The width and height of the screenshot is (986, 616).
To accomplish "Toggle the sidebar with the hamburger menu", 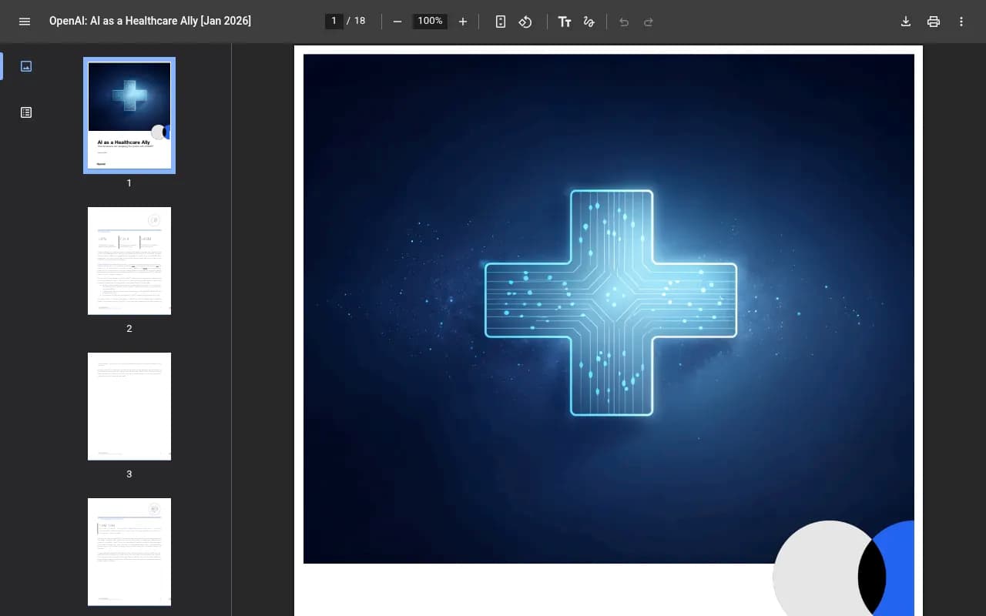I will click(x=25, y=22).
